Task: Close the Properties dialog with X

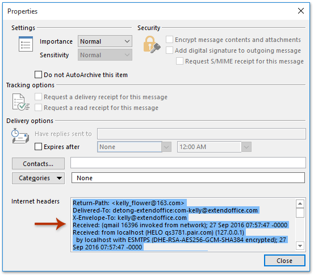Action: [301, 11]
